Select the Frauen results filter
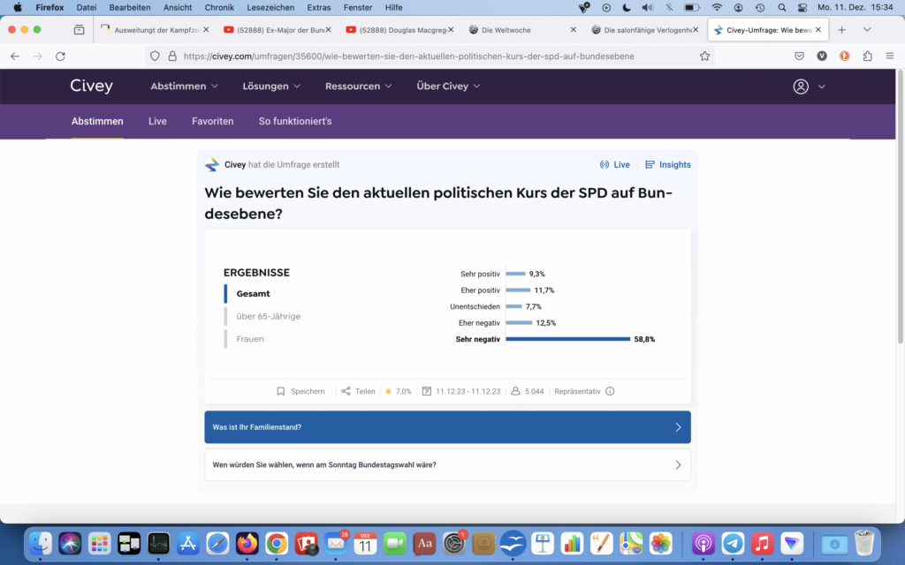905x565 pixels. tap(250, 339)
